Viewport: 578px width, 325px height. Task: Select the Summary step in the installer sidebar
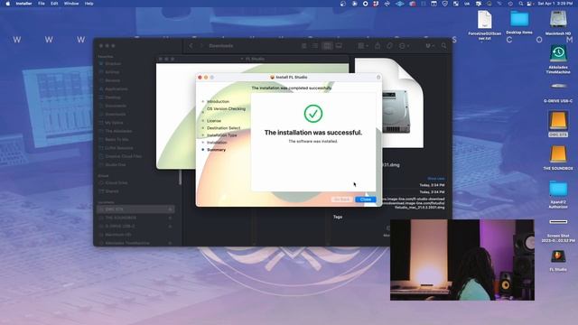(217, 150)
